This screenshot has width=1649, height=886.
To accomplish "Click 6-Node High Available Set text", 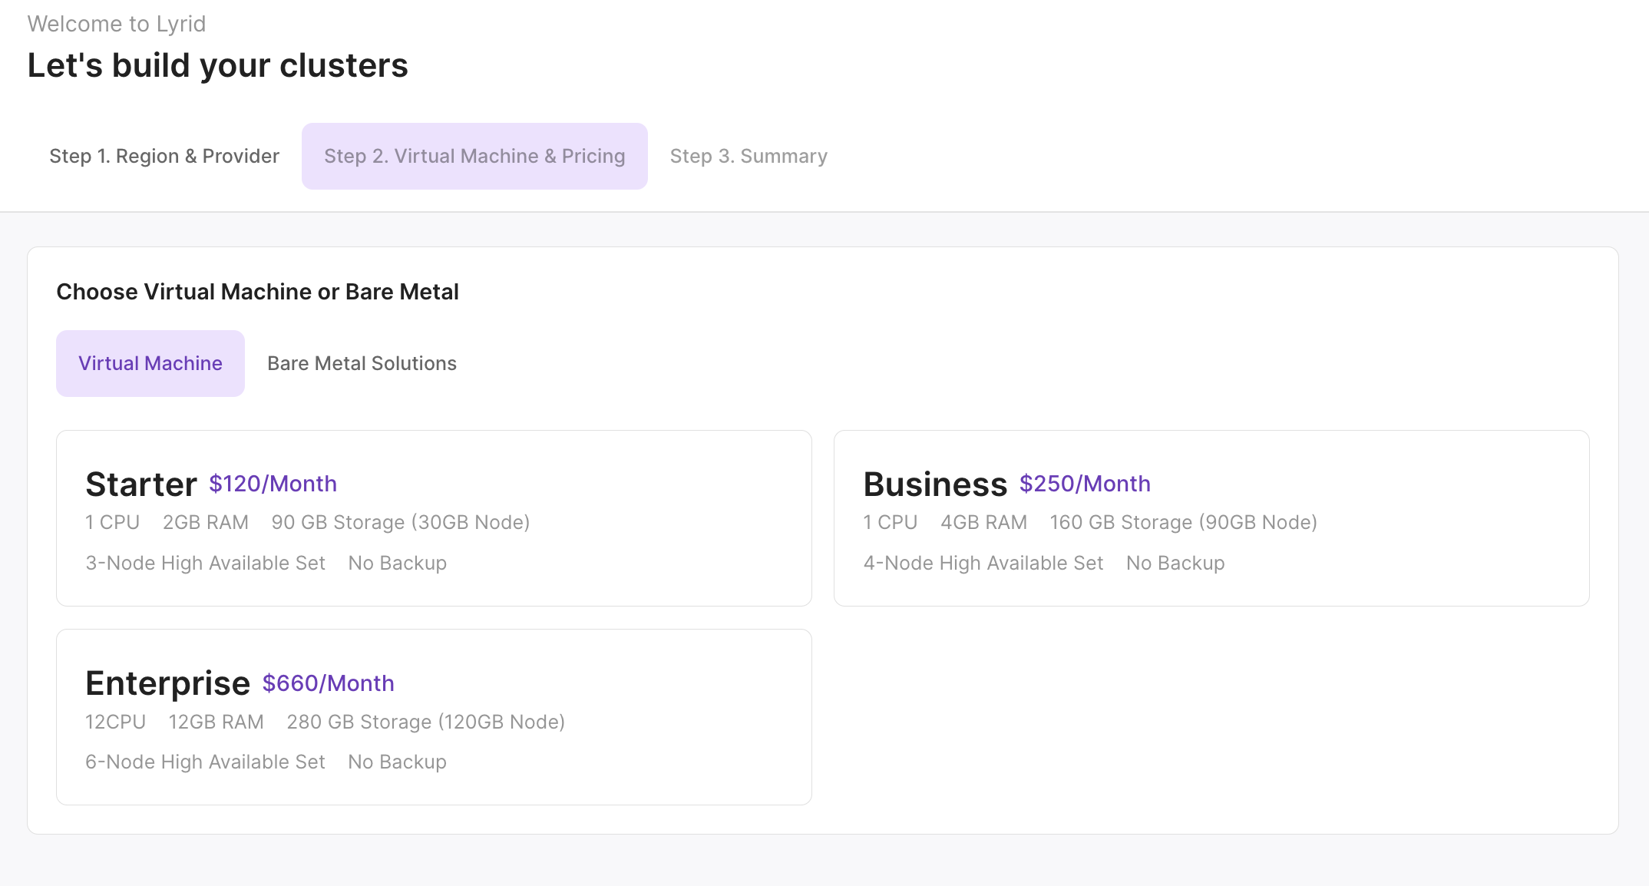I will point(205,762).
